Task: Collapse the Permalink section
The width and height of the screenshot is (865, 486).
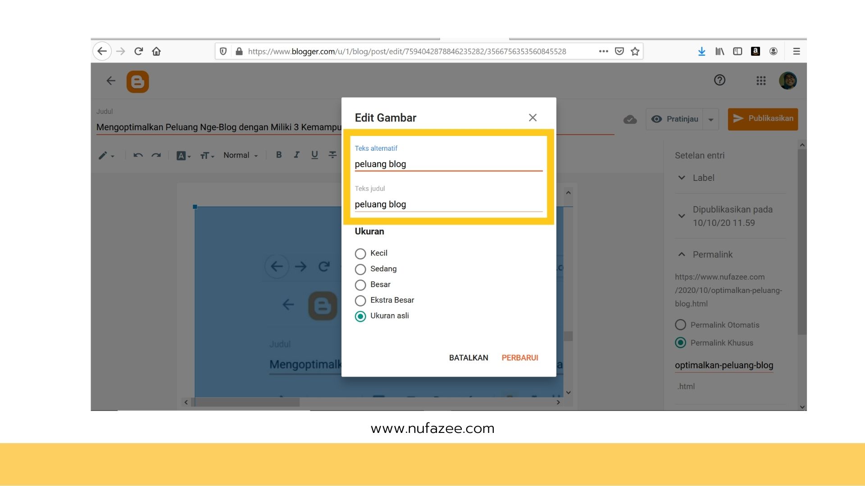Action: tap(682, 254)
